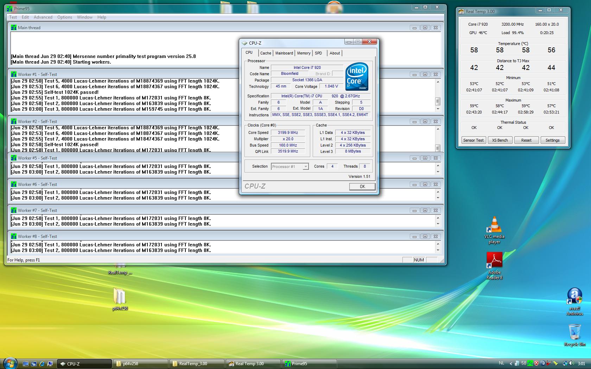This screenshot has width=591, height=369.
Task: Minimize the Worker #1 child window
Action: pos(414,74)
